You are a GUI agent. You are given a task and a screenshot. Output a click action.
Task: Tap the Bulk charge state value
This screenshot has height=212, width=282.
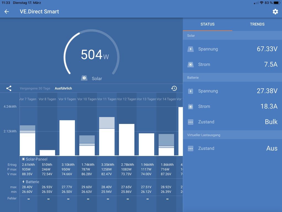[271, 122]
